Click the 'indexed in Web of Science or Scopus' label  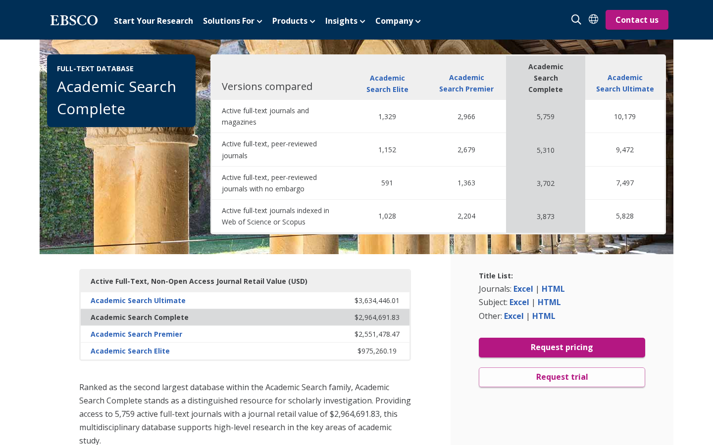click(275, 216)
